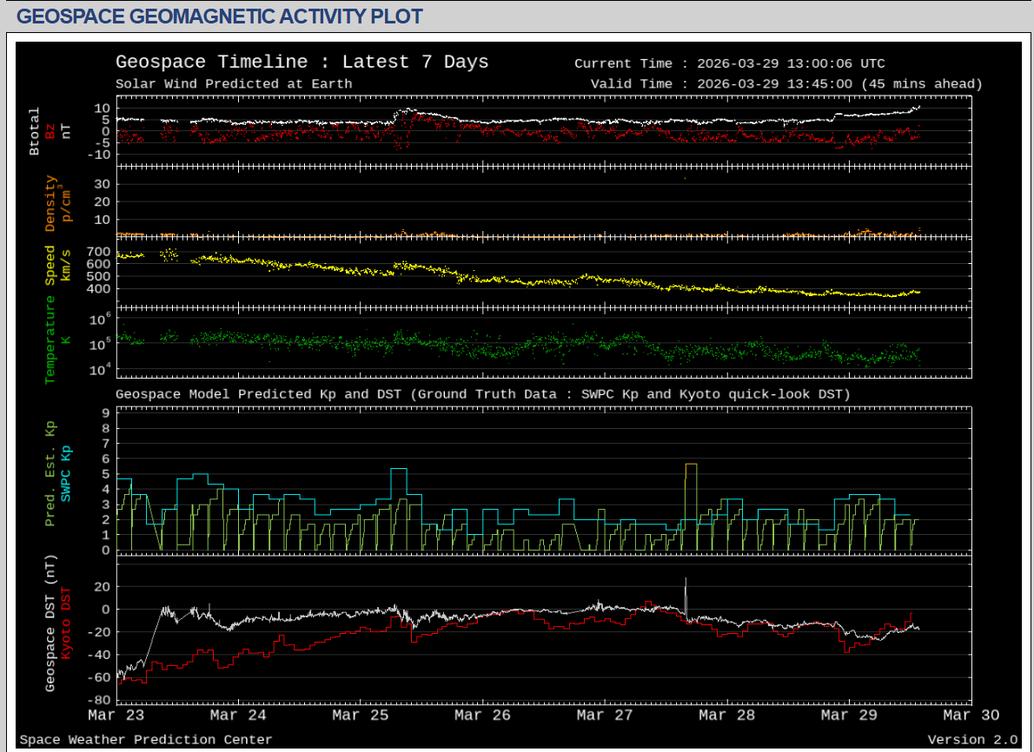Screen dimensions: 1034x752
Task: Click the Mar 25 date marker
Action: point(361,716)
